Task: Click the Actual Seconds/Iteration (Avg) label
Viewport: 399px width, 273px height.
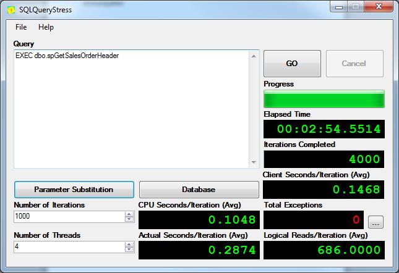Action: pyautogui.click(x=193, y=235)
